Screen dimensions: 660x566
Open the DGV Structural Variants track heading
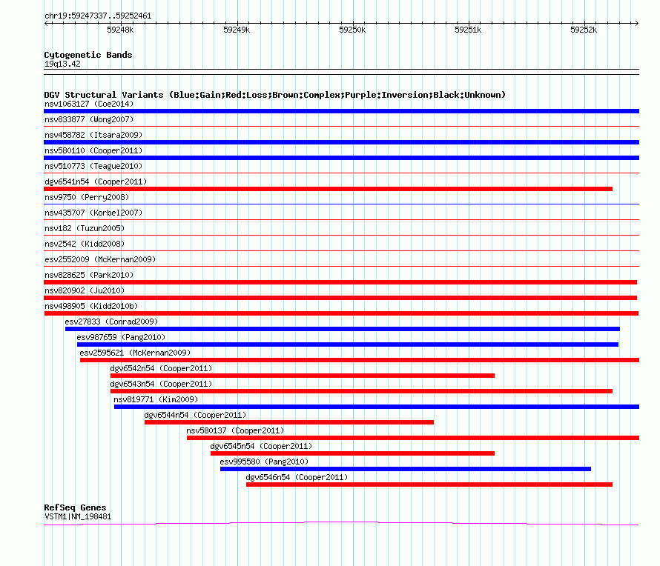[x=275, y=95]
